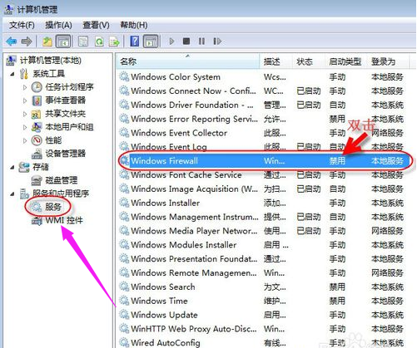Open the 文件(F) menu

22,25
